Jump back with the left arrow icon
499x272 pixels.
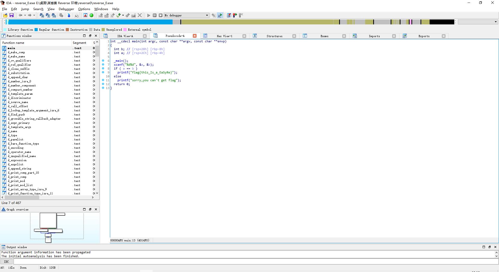(x=20, y=15)
